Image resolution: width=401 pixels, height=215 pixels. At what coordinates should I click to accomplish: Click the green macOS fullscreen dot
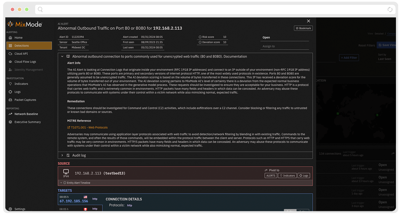26,10
